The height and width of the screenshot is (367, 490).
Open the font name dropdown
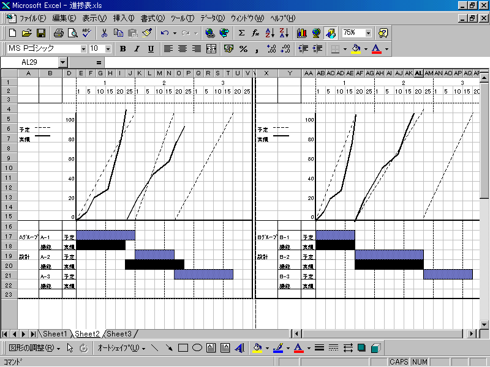tap(83, 48)
